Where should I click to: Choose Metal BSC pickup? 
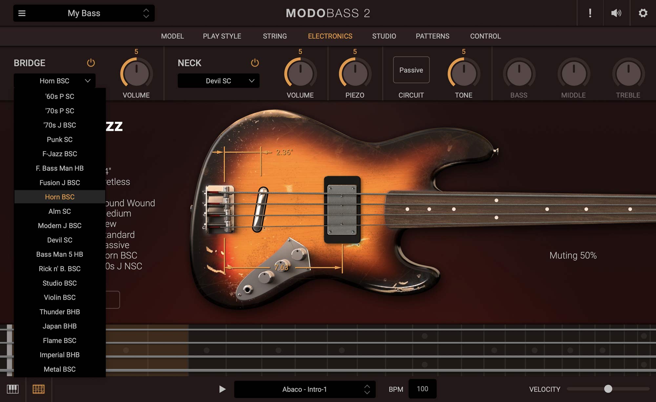pyautogui.click(x=60, y=369)
